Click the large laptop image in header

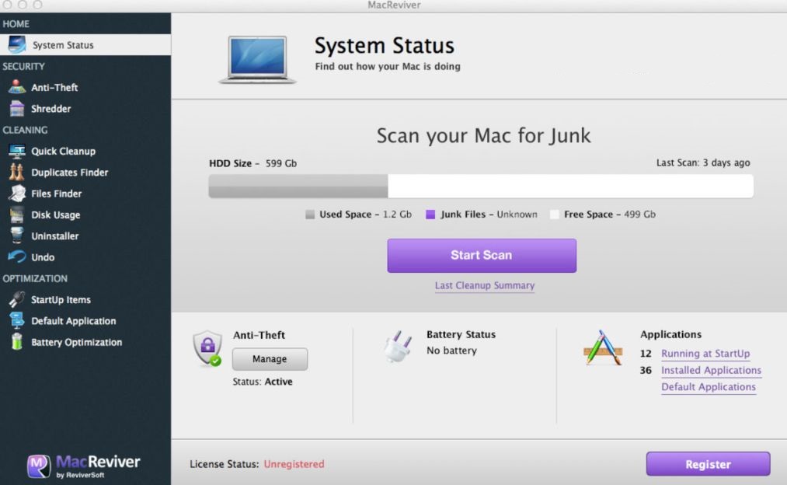point(257,59)
